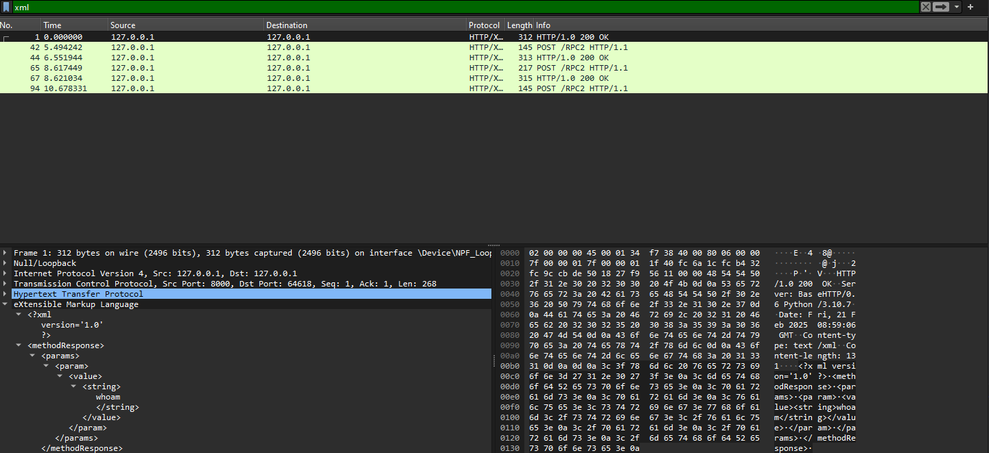Click hex offset 0080 in bytes pane

[x=511, y=335]
